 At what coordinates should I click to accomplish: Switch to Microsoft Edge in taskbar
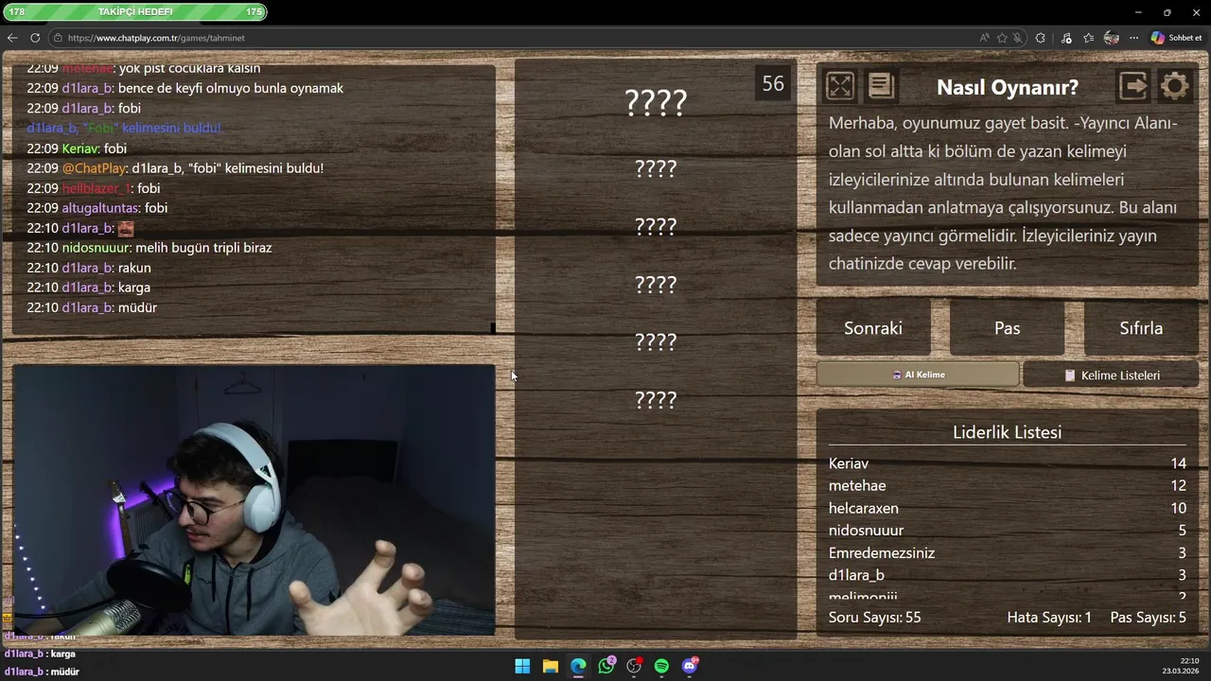point(578,666)
